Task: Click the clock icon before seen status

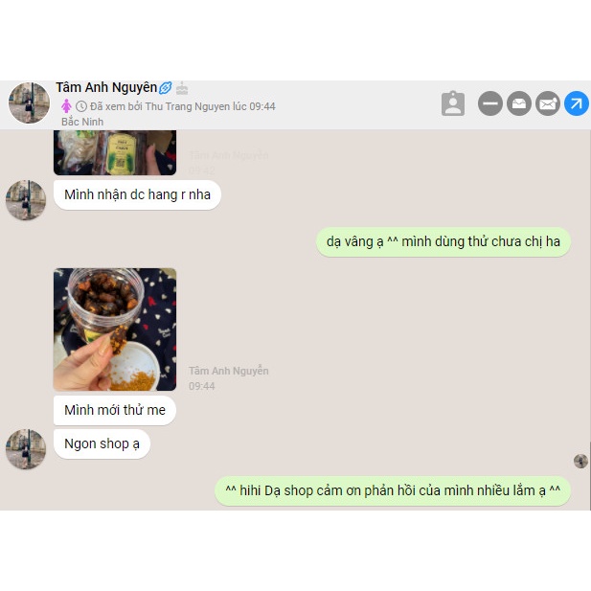Action: pyautogui.click(x=81, y=106)
